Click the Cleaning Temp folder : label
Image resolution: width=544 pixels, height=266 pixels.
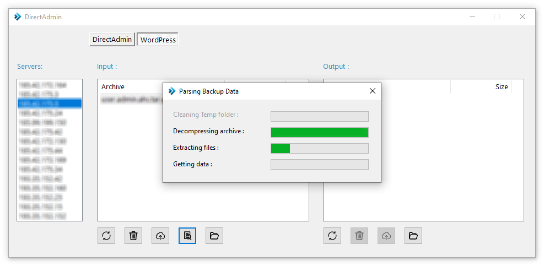(x=206, y=115)
